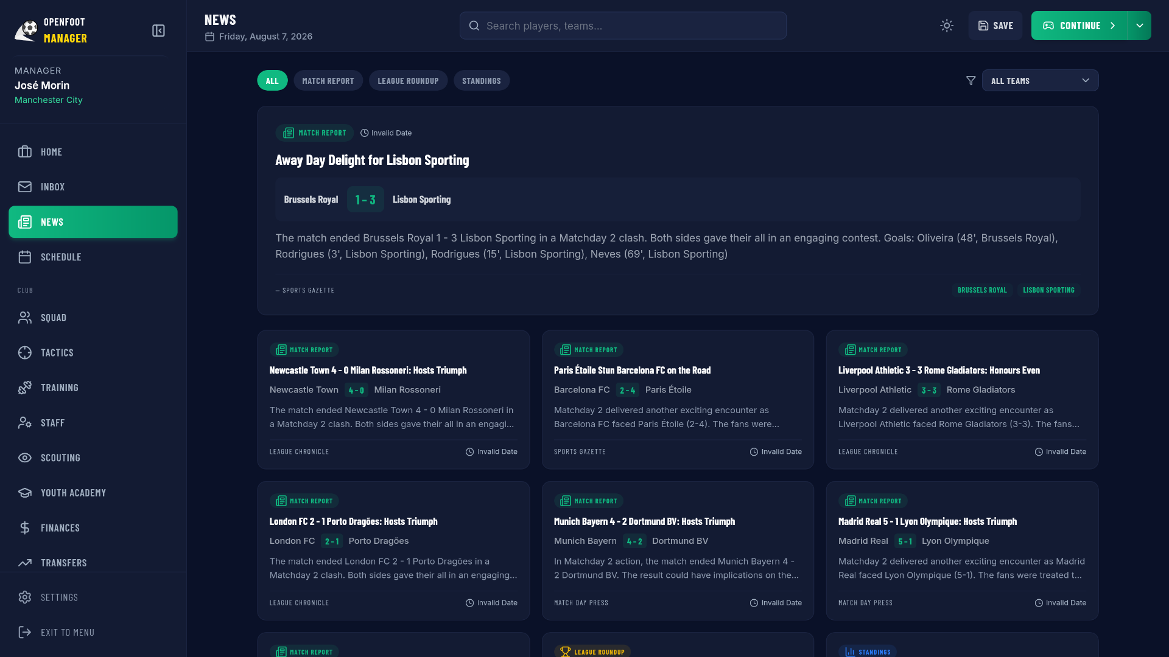Image resolution: width=1169 pixels, height=657 pixels.
Task: Open Youth Academy graduation cap icon
Action: (25, 493)
